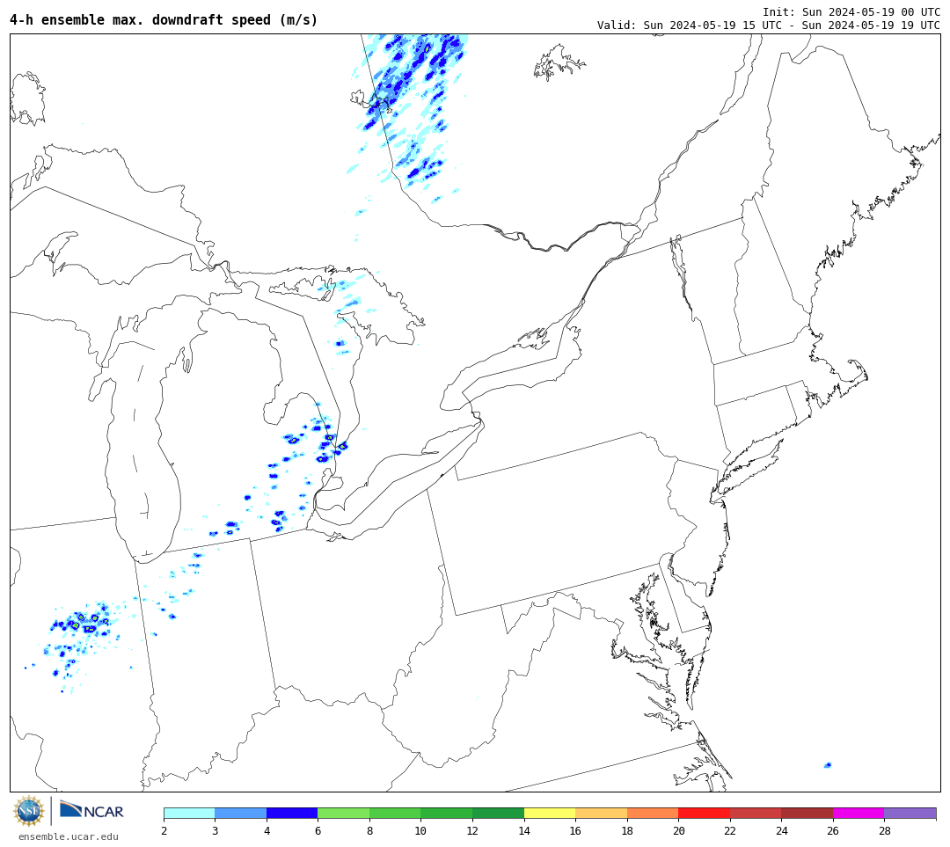Click colorbar tick label 10
The image size is (950, 847).
tap(421, 830)
